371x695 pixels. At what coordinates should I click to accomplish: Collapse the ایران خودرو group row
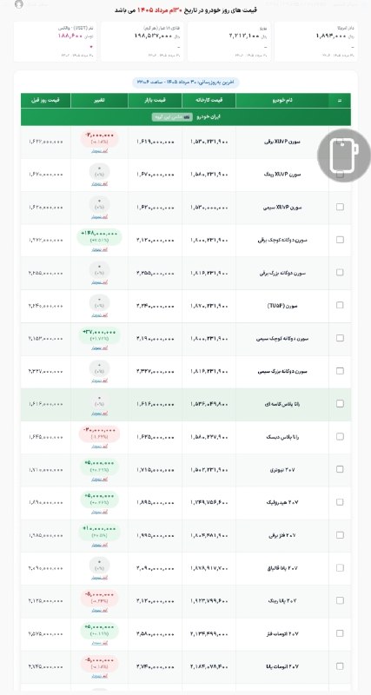pos(186,117)
